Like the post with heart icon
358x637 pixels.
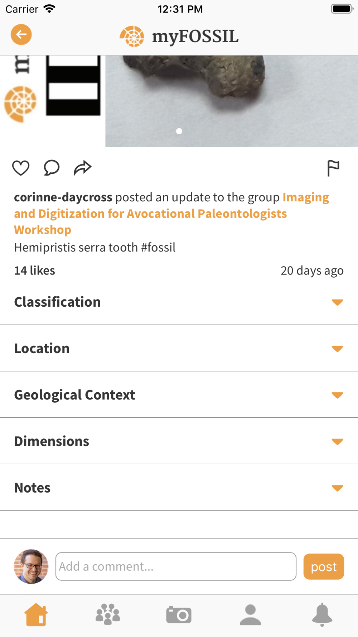[21, 168]
